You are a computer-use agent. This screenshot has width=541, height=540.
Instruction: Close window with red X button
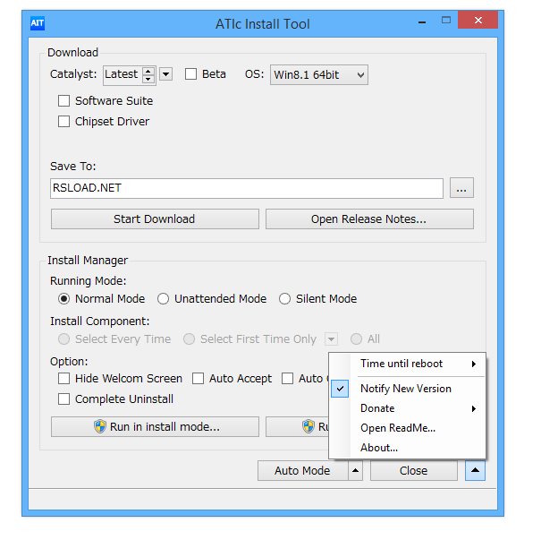click(478, 20)
